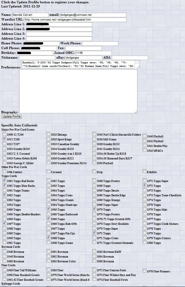185x287 pixels.
Task: Check the 1975 Fleer Pioneers checkbox
Action: [x=144, y=271]
